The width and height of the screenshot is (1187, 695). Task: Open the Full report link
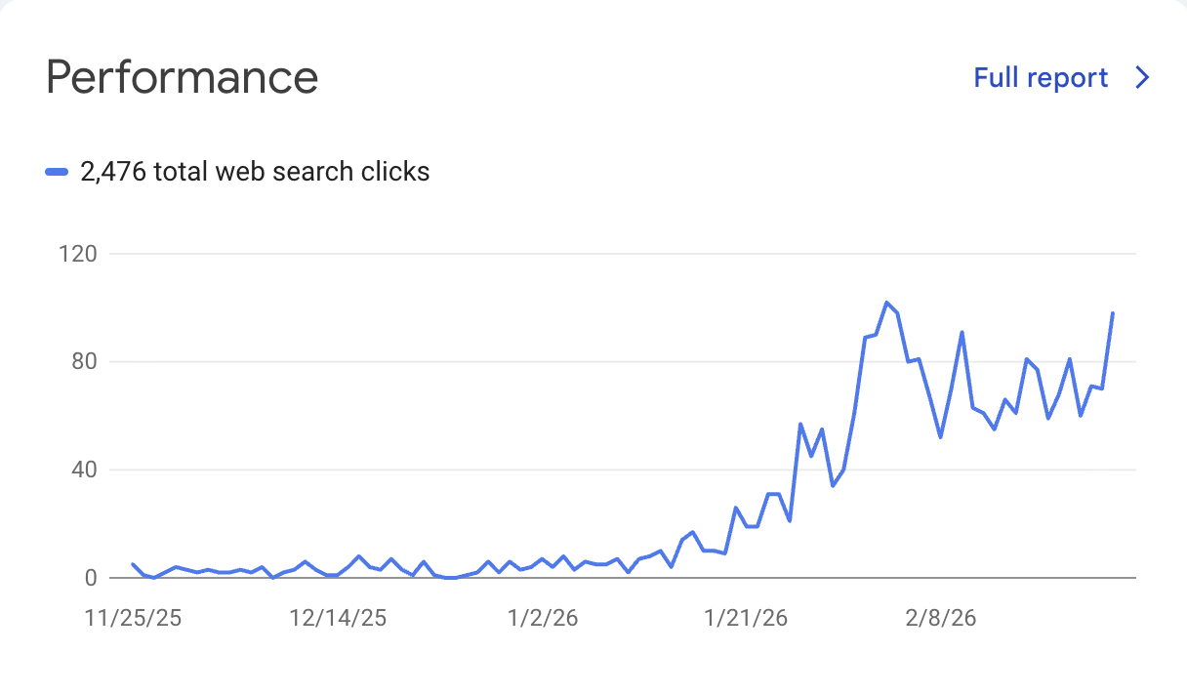pyautogui.click(x=1041, y=77)
